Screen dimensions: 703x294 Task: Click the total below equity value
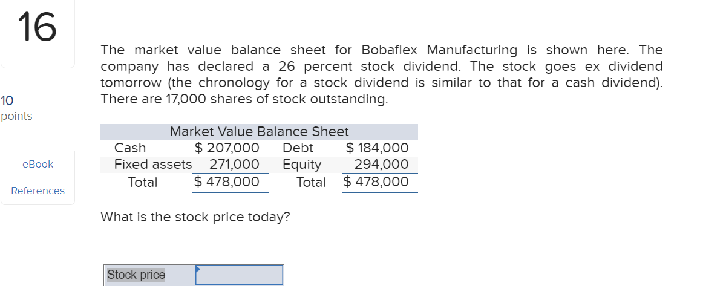click(376, 182)
